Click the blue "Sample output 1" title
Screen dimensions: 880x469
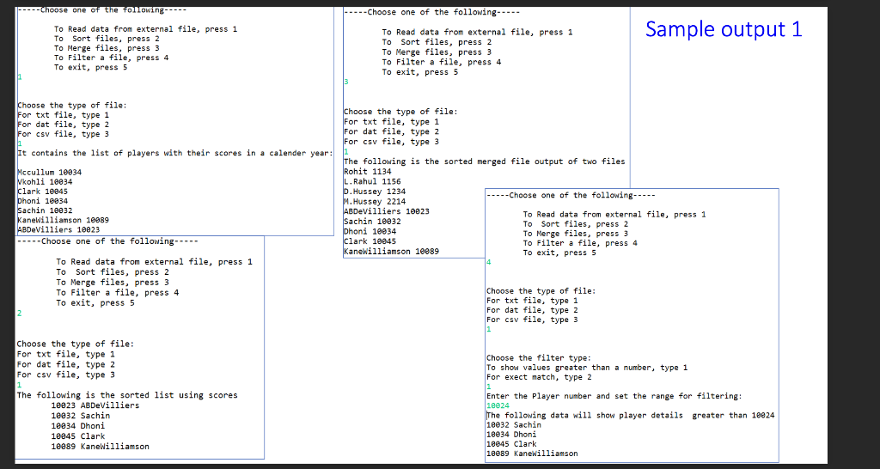pyautogui.click(x=724, y=28)
